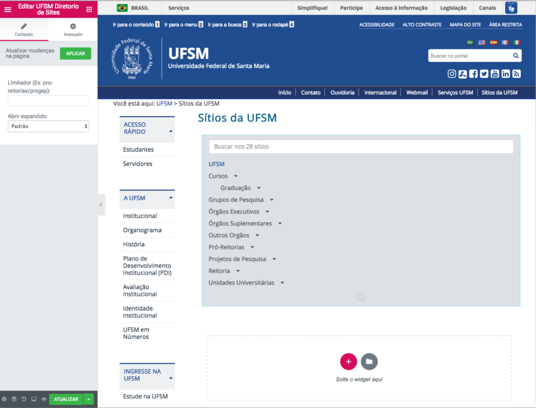Open Webmail in the navigation menu
The width and height of the screenshot is (536, 408).
417,93
